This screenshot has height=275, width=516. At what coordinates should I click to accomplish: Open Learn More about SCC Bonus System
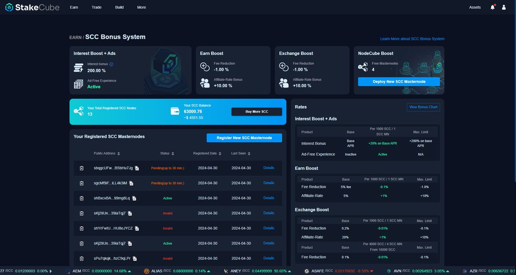pyautogui.click(x=412, y=39)
